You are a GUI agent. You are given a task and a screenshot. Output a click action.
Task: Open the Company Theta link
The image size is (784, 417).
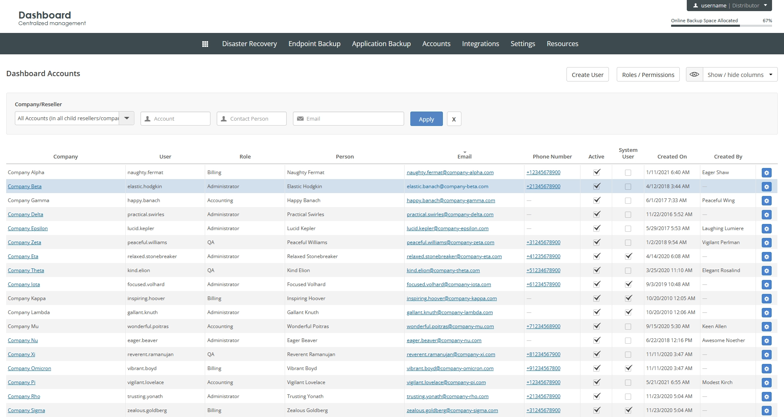coord(26,270)
